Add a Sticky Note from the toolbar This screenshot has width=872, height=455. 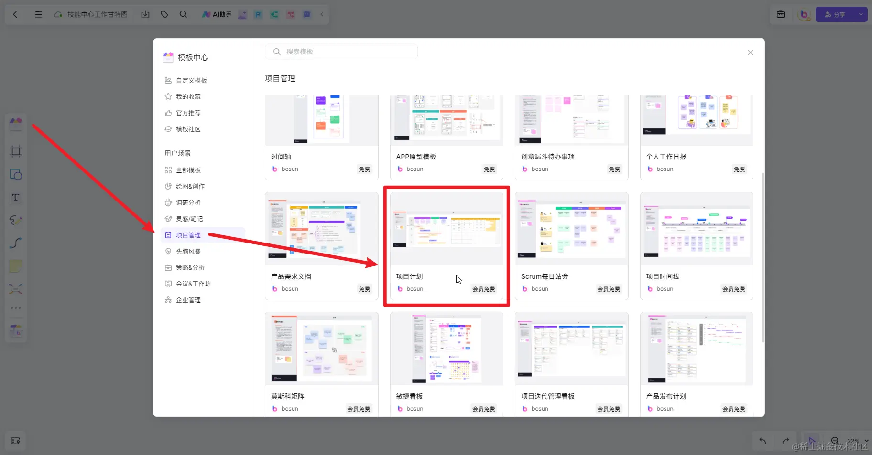click(x=16, y=266)
